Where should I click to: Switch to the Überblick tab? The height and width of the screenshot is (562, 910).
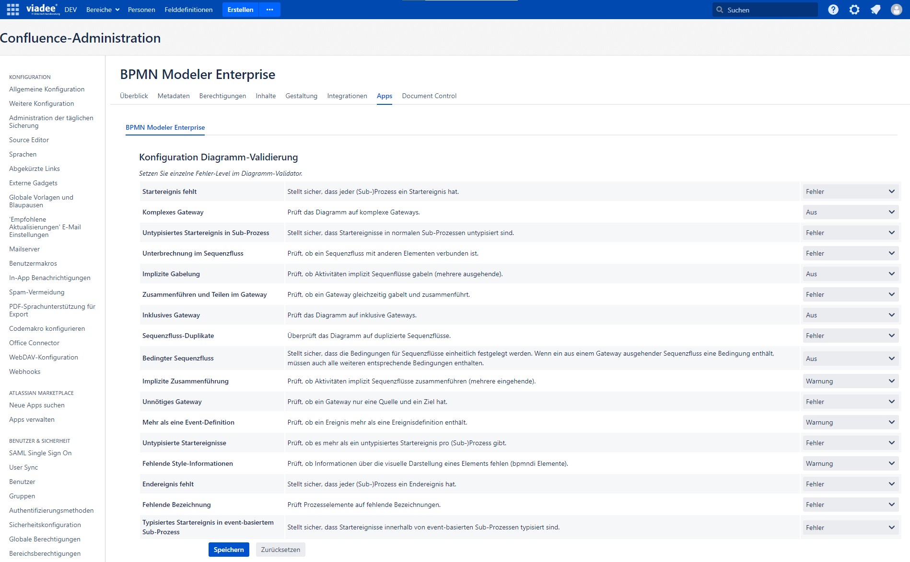click(x=134, y=96)
